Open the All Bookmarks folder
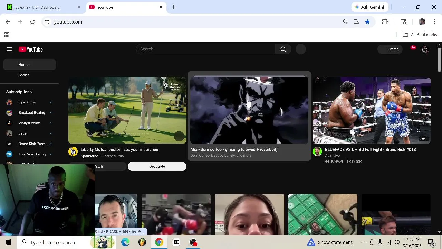This screenshot has height=249, width=442. (420, 35)
